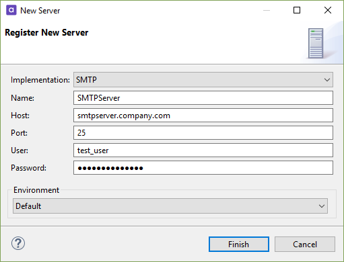Open the Implementation dropdown showing SMTP
Image resolution: width=344 pixels, height=262 pixels.
(x=203, y=80)
